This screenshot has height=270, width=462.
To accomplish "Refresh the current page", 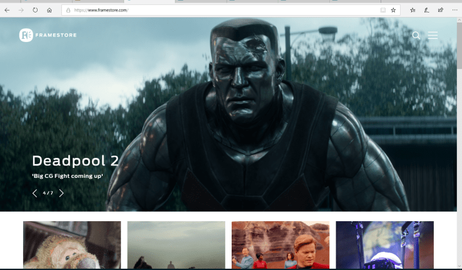I will (35, 10).
